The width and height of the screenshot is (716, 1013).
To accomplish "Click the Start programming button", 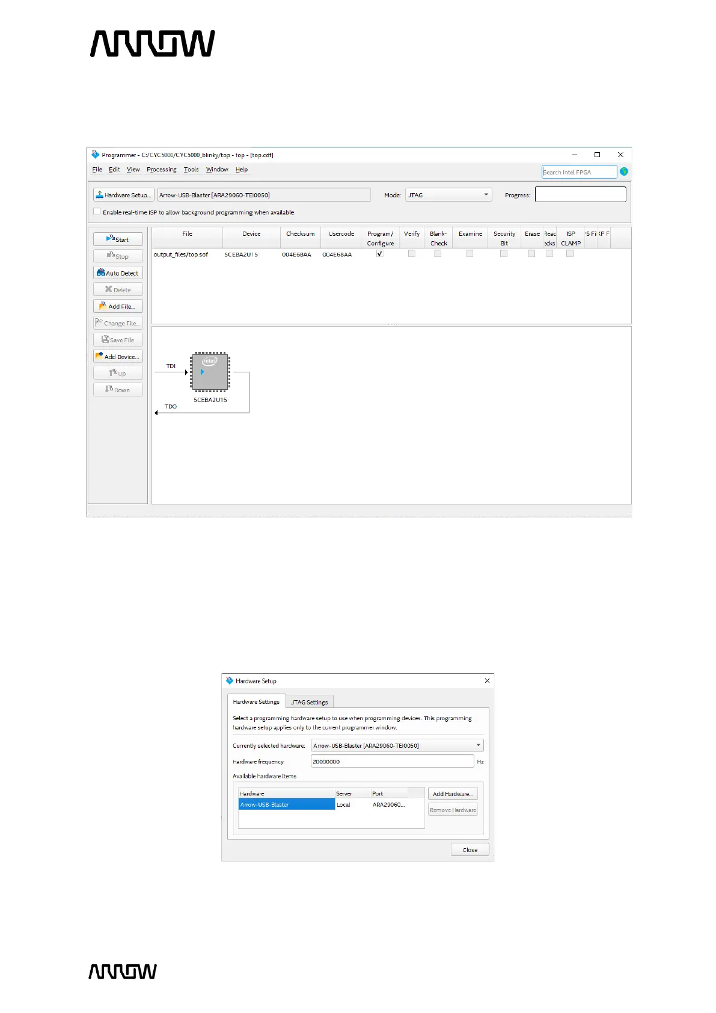I will tap(118, 239).
